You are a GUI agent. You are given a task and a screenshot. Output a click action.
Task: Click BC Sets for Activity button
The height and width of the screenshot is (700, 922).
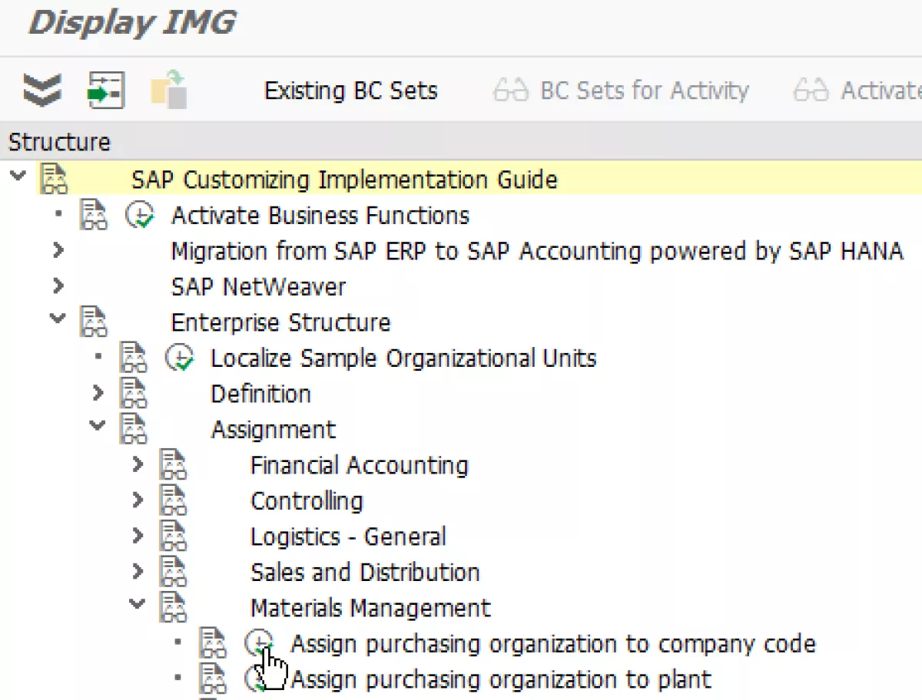(621, 91)
